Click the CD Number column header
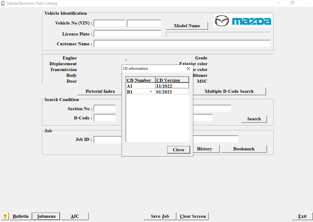Screen dimensions: 313x222 tap(141, 80)
